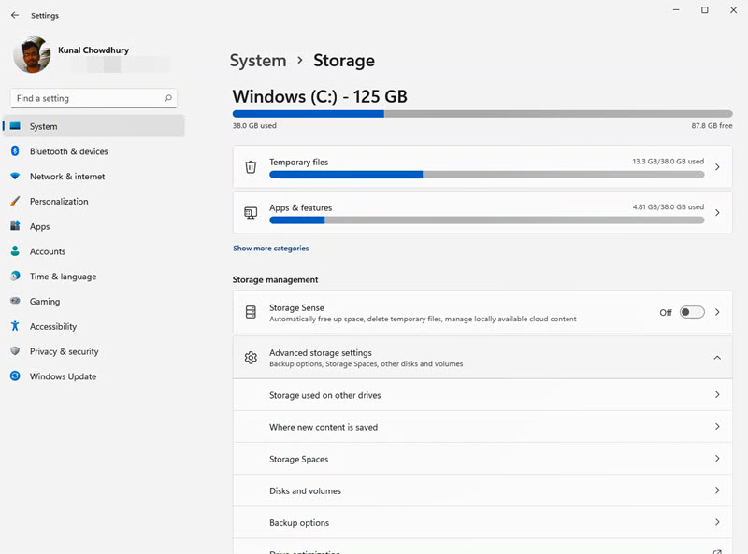Click the Find a setting search box
This screenshot has height=554, width=748.
(93, 98)
